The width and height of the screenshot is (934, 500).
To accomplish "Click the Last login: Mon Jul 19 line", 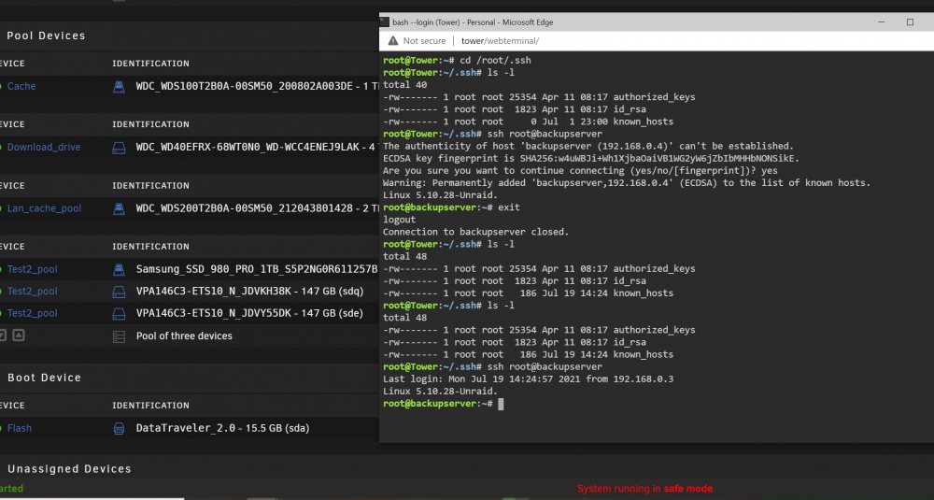I will (x=528, y=379).
